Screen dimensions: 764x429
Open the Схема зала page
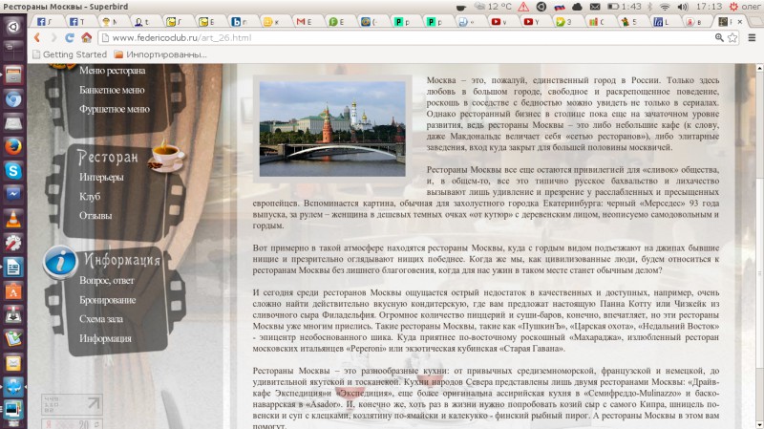tap(101, 319)
